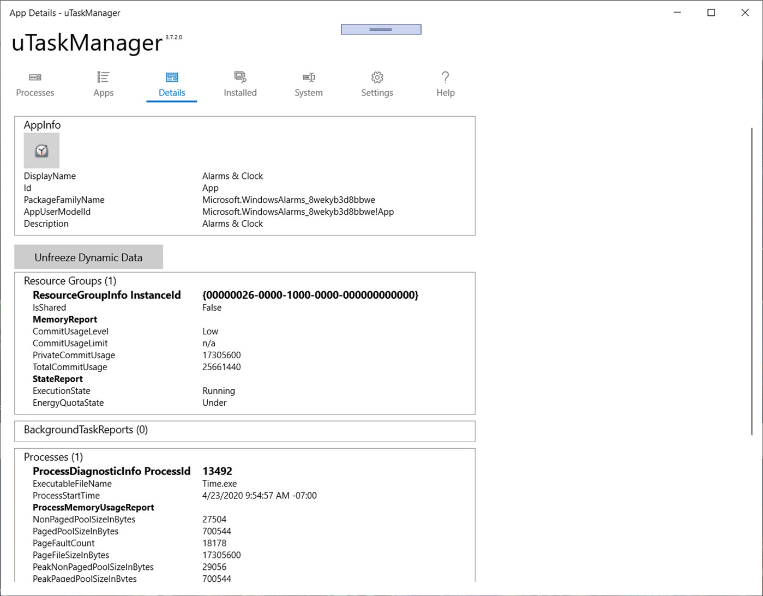
Task: Open the System information icon
Action: [308, 77]
